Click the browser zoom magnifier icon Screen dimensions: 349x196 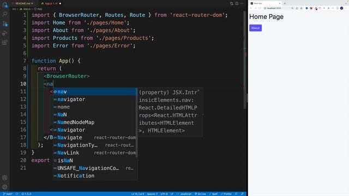[292, 8]
